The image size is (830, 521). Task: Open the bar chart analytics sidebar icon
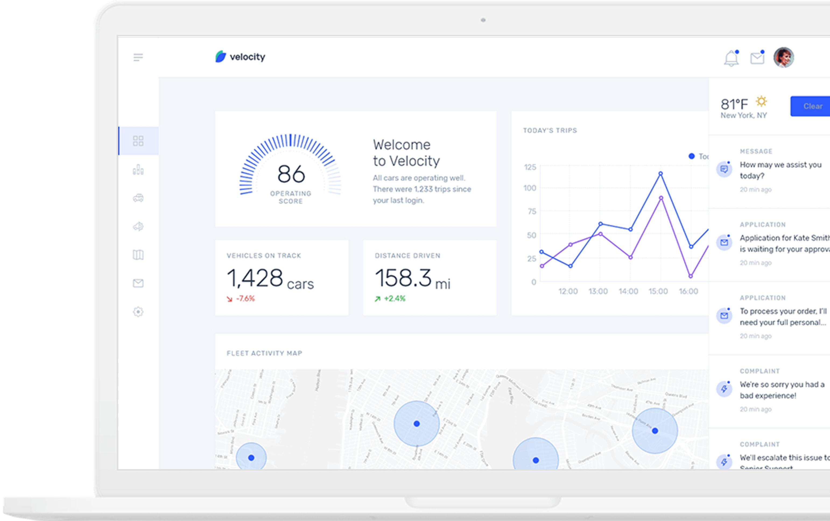coord(138,170)
